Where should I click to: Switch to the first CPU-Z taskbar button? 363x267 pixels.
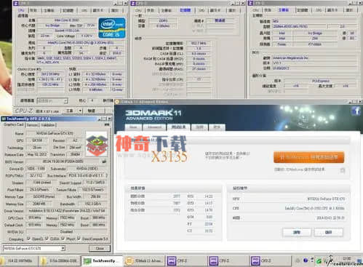pyautogui.click(x=186, y=260)
